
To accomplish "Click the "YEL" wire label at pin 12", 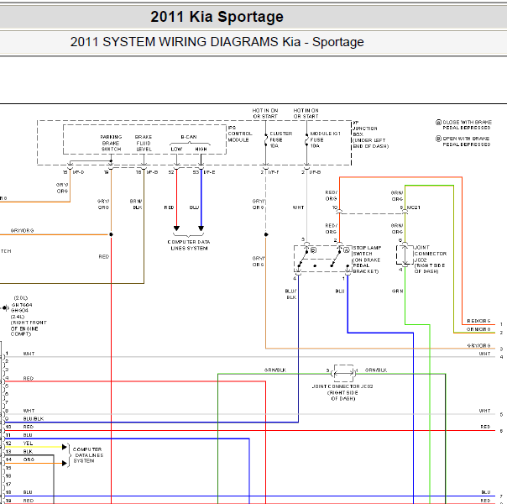I will [28, 444].
